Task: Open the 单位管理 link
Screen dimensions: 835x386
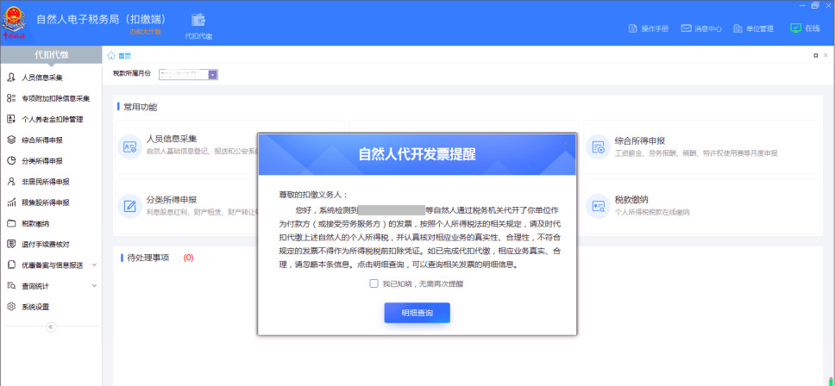Action: coord(760,28)
